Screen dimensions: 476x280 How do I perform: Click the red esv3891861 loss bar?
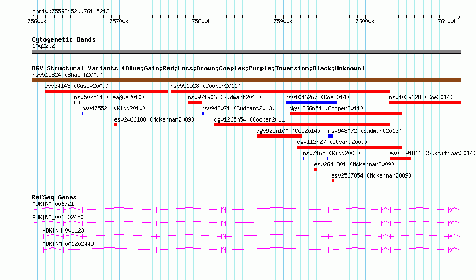coord(401,158)
